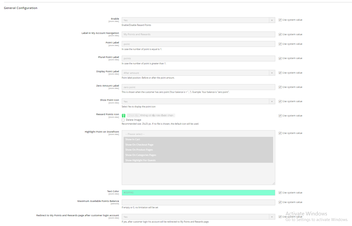This screenshot has width=352, height=226.
Task: Click the green gift Reward Points icon
Action: (124, 116)
